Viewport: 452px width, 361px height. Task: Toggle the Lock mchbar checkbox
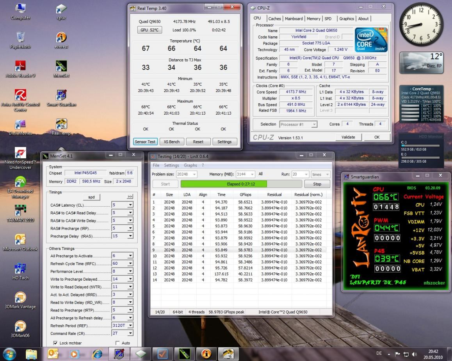55,343
